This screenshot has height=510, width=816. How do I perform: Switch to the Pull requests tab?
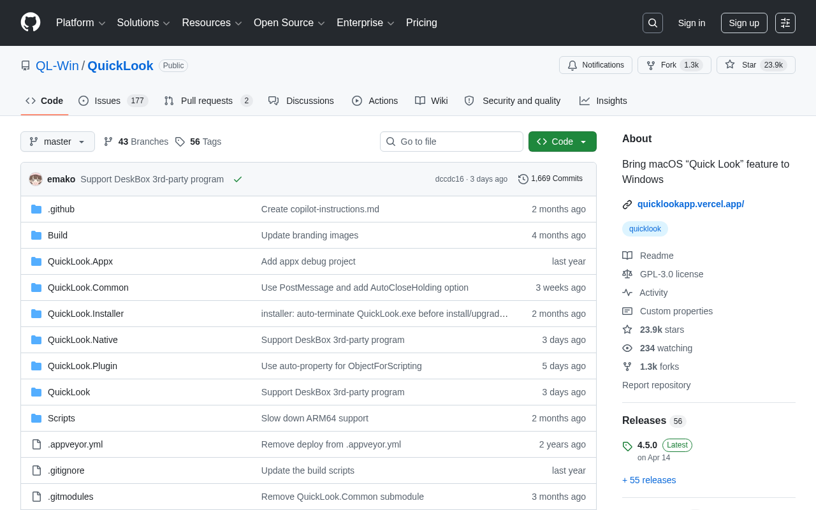coord(208,101)
